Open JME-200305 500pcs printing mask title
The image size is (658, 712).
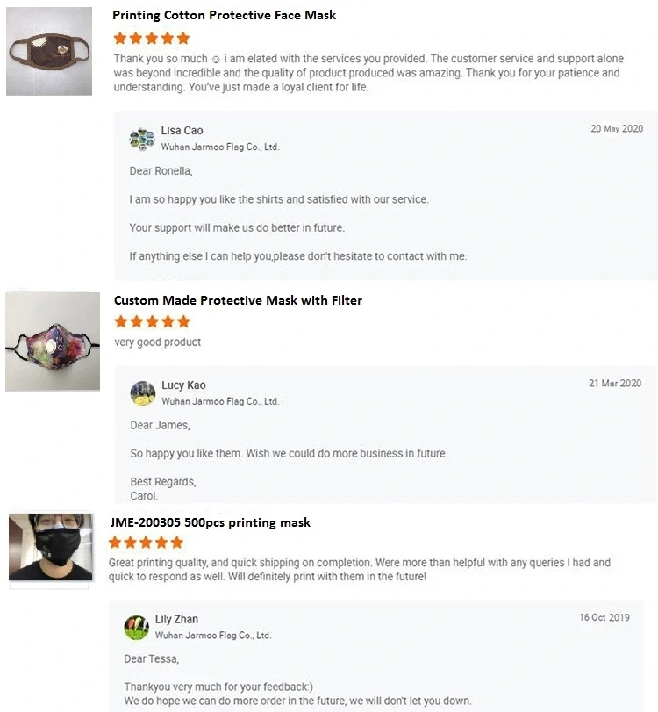(210, 522)
